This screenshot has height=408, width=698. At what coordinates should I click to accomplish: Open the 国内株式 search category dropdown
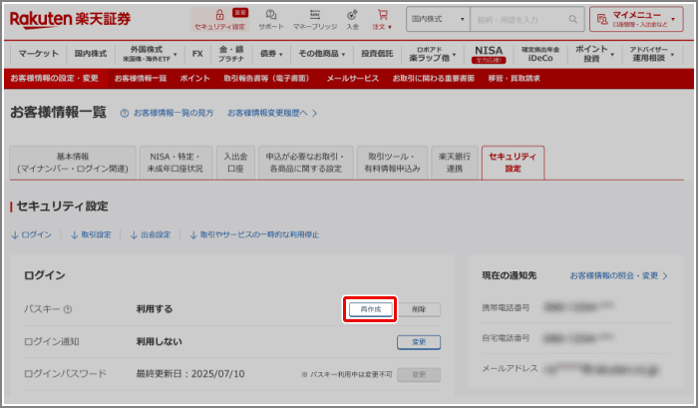pos(439,19)
